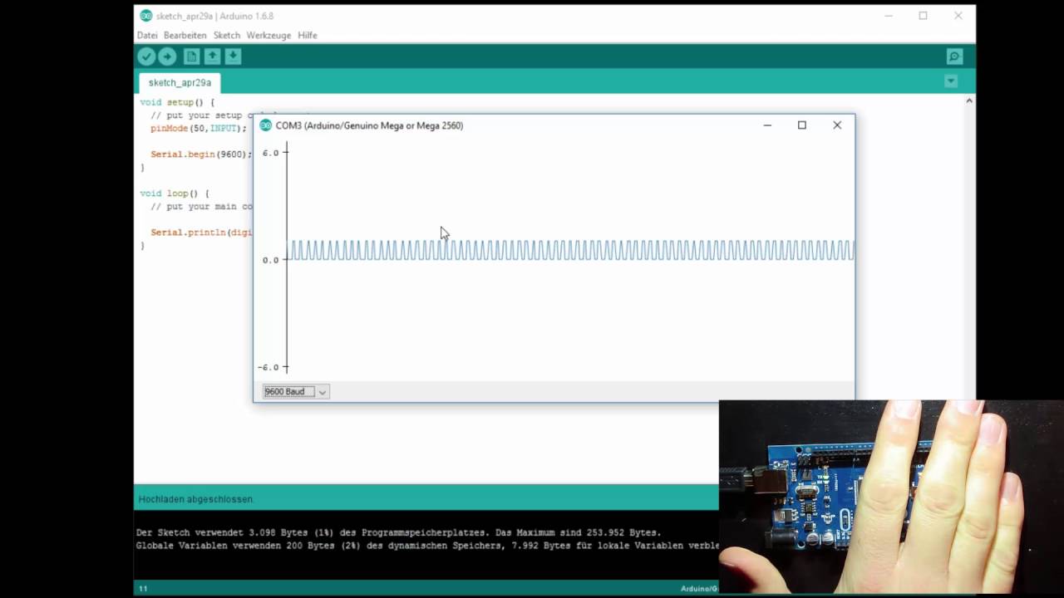The width and height of the screenshot is (1064, 598).
Task: Click the editor scrollbar up arrow
Action: coord(969,100)
